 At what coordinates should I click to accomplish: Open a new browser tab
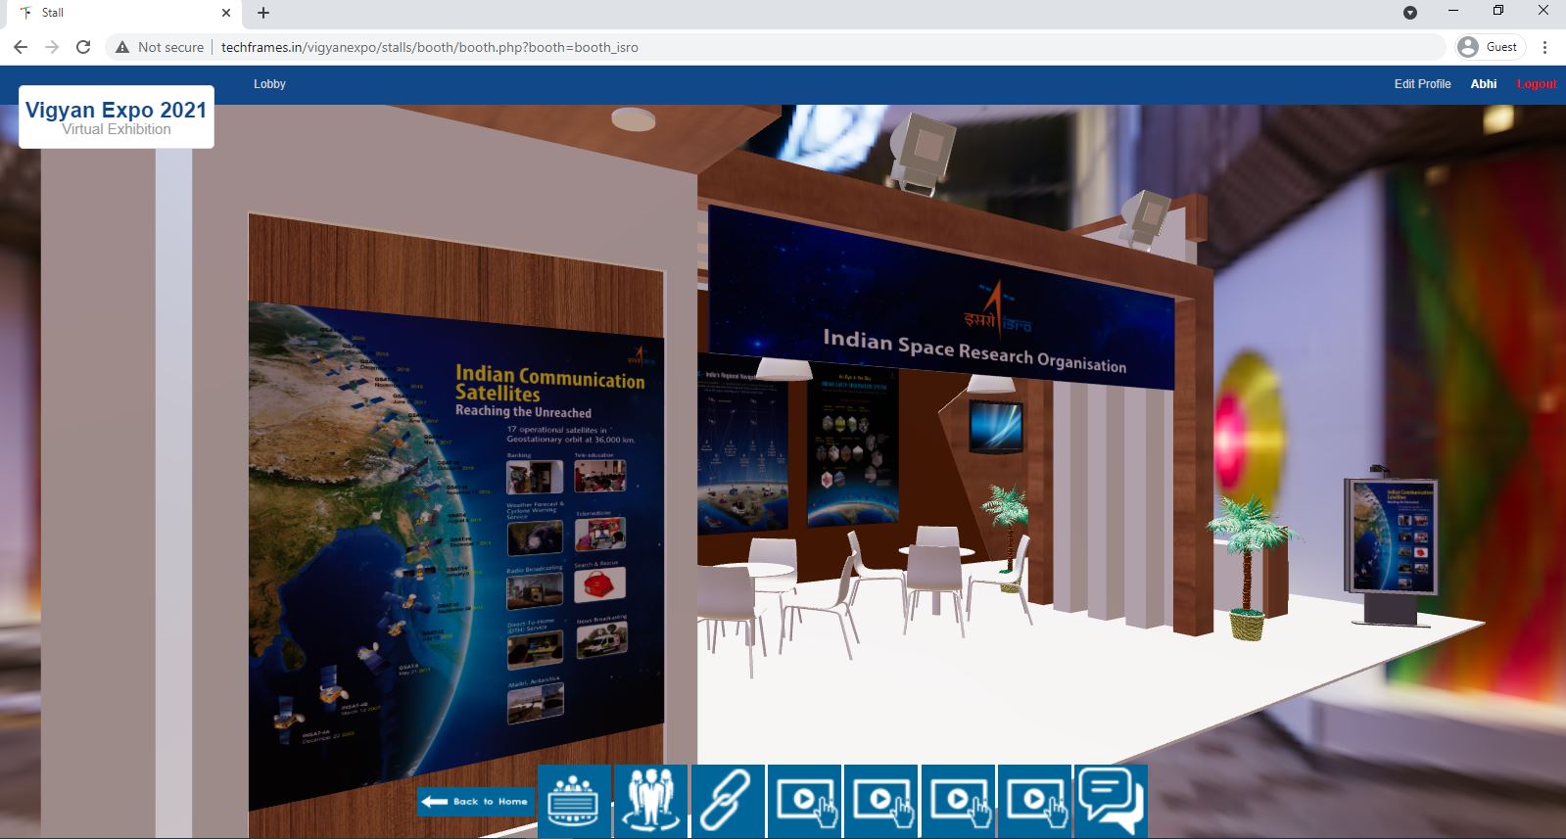click(263, 13)
